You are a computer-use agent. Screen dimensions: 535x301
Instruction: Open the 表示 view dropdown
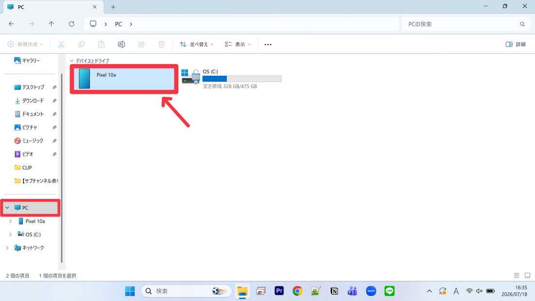[x=237, y=44]
